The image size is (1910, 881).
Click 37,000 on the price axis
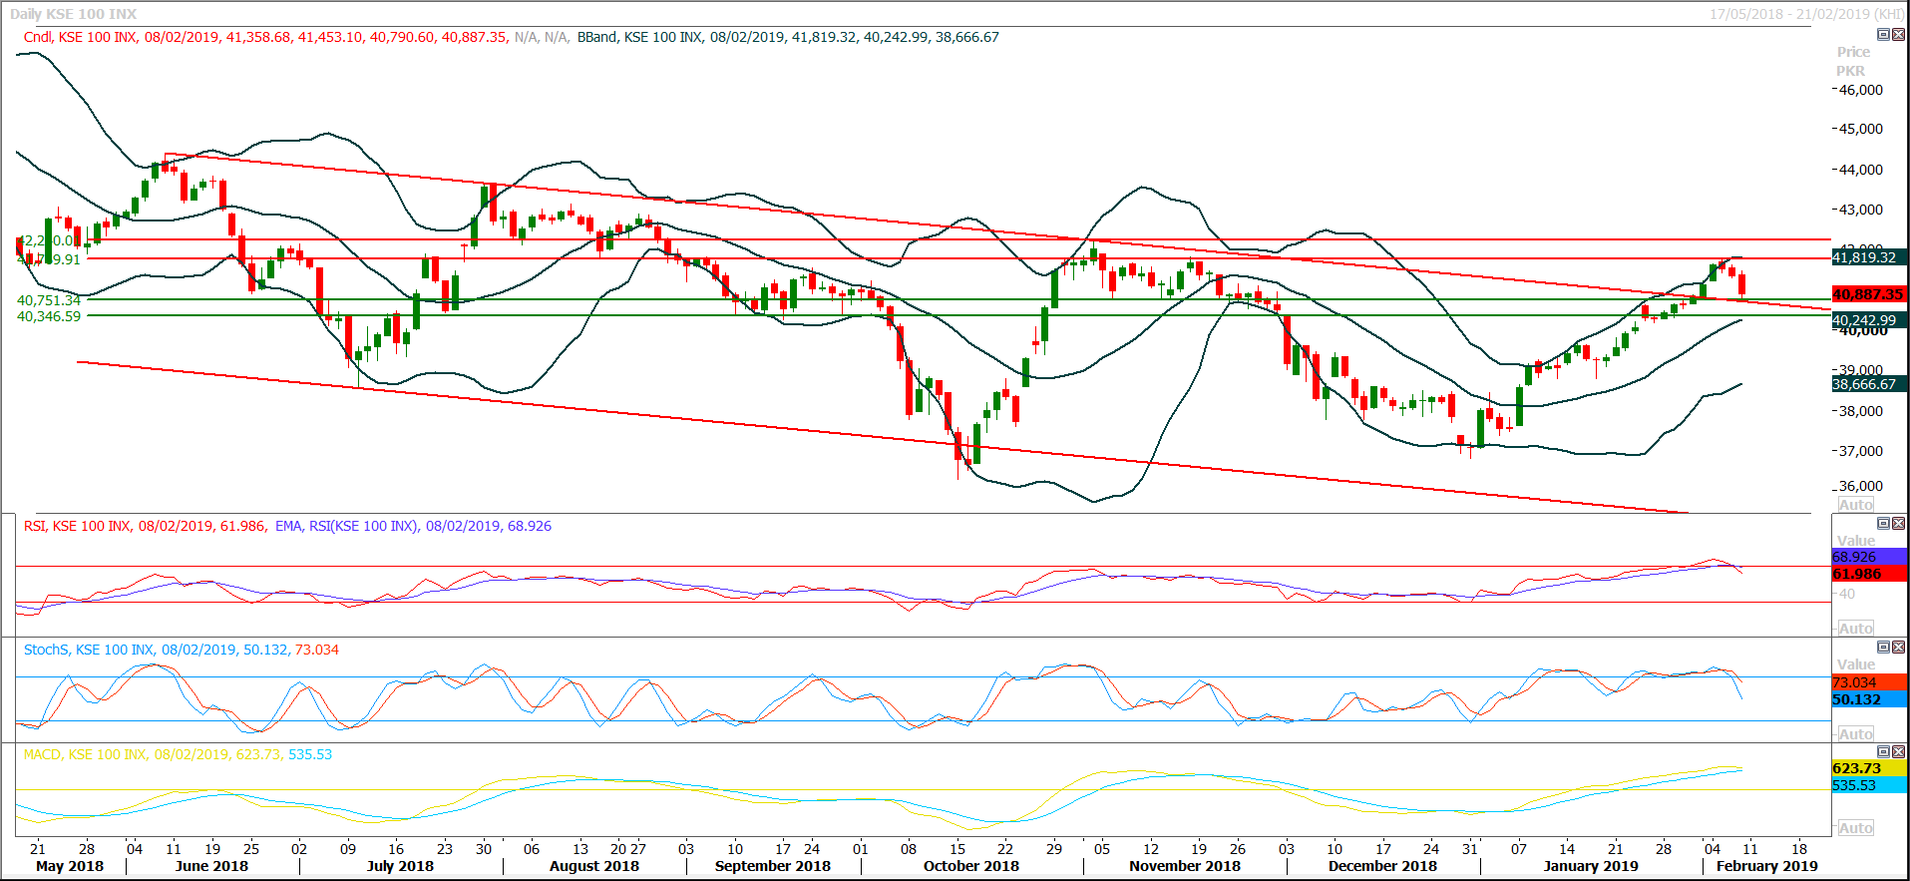1860,451
